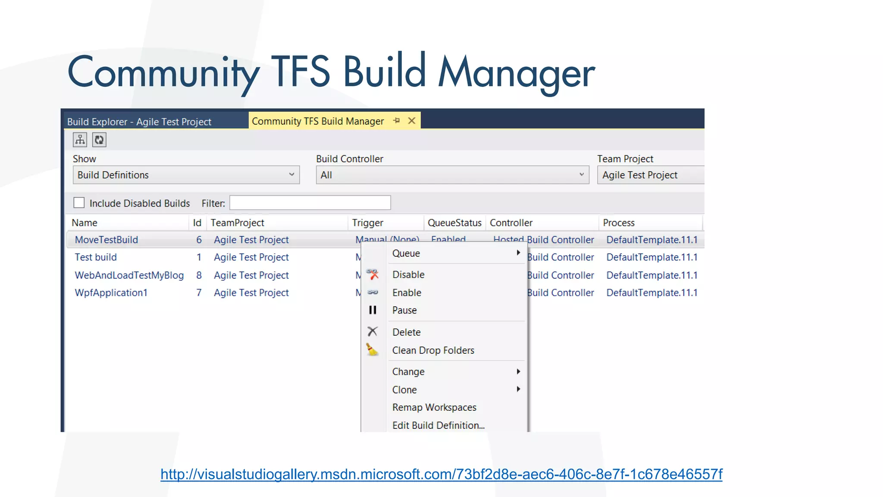Click Agile Test Project in MoveTestBuild row
883x497 pixels.
(x=251, y=239)
